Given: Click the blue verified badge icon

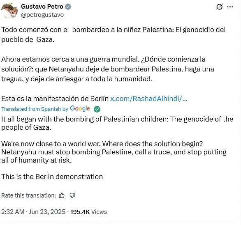Looking at the screenshot, I should click(x=68, y=7).
